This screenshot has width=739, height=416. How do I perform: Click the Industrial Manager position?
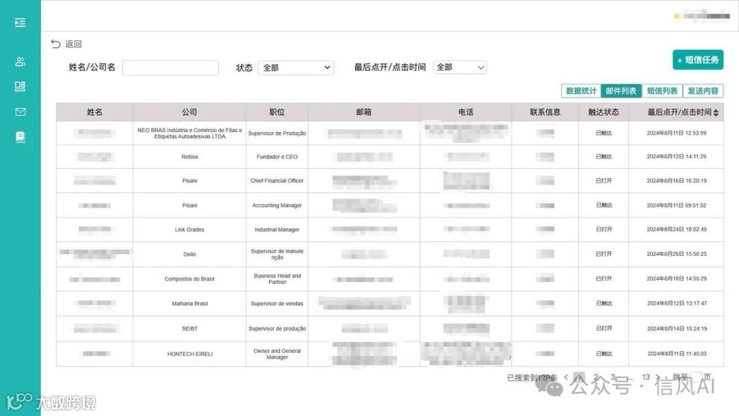(x=277, y=230)
